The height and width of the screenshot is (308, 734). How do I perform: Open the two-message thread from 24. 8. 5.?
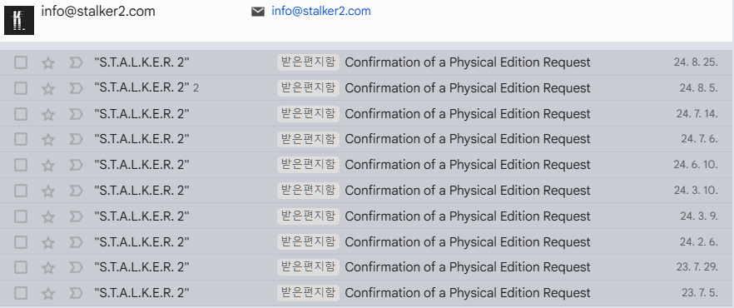(367, 88)
